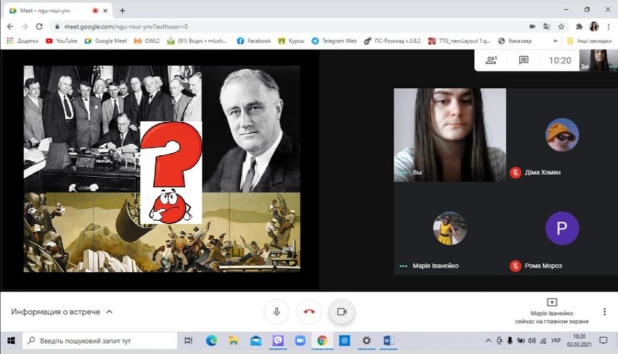This screenshot has height=354, width=618.
Task: Open the YouTube bookmark
Action: point(62,41)
